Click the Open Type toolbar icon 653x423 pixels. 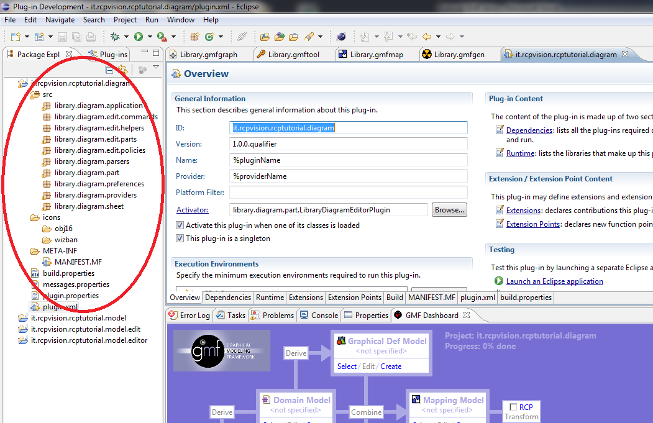265,37
